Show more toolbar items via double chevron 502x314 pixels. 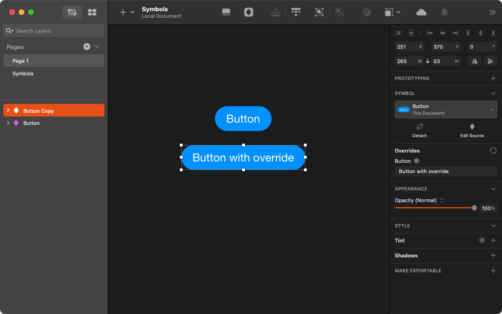tap(492, 12)
